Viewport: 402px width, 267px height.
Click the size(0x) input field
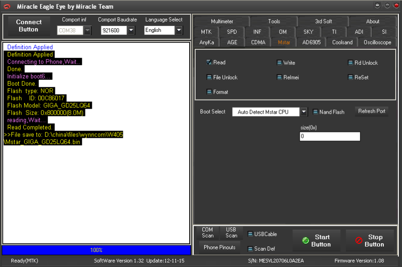(x=330, y=136)
